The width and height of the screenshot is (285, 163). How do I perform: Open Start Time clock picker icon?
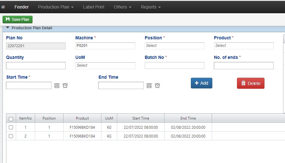point(65,86)
